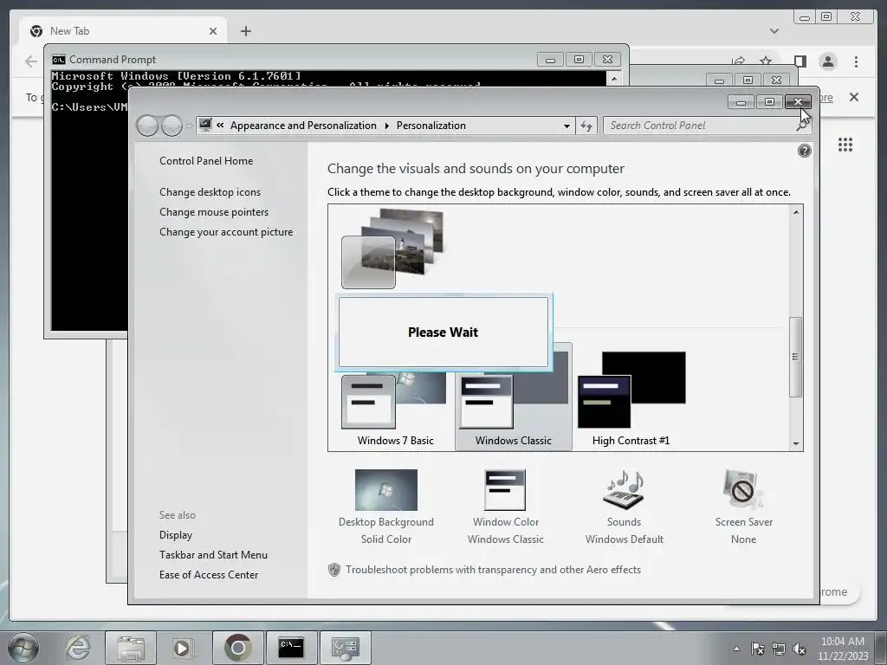Click theme list scroll up arrow
The width and height of the screenshot is (887, 665).
click(796, 212)
